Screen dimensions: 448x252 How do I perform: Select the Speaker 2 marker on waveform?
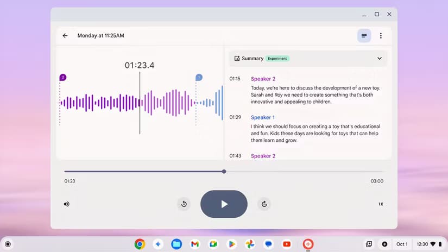pos(63,78)
